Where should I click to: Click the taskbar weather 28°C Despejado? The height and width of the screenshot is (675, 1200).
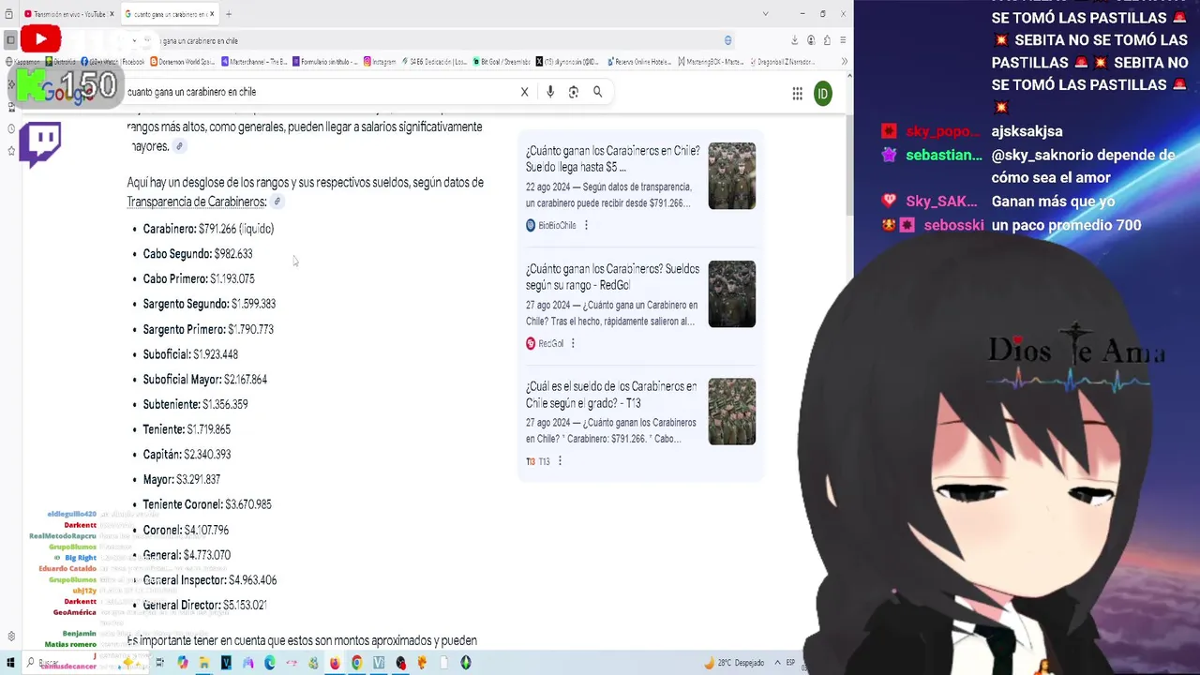(x=734, y=663)
